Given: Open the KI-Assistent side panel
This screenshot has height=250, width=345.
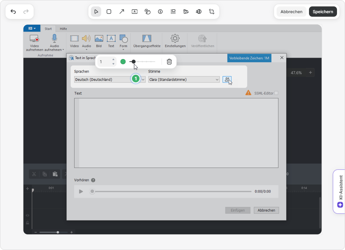Looking at the screenshot, I should 340,191.
